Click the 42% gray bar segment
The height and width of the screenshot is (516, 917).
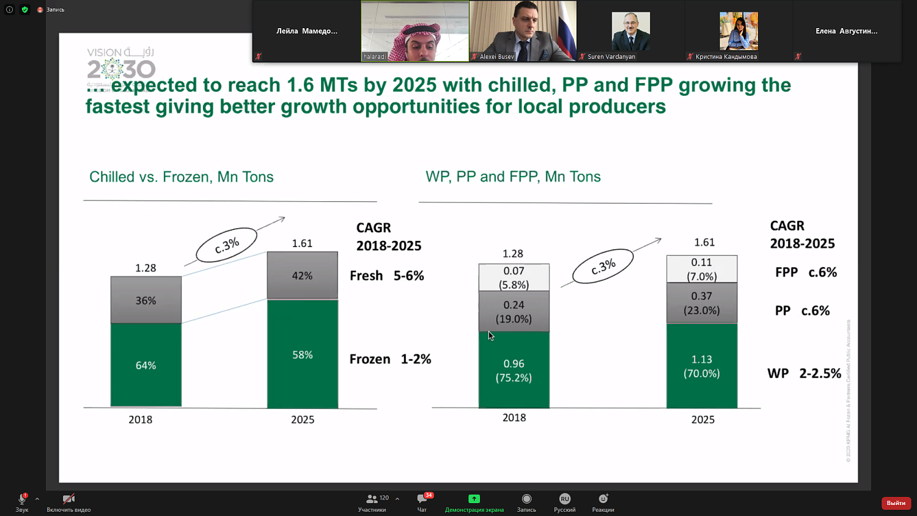(303, 275)
